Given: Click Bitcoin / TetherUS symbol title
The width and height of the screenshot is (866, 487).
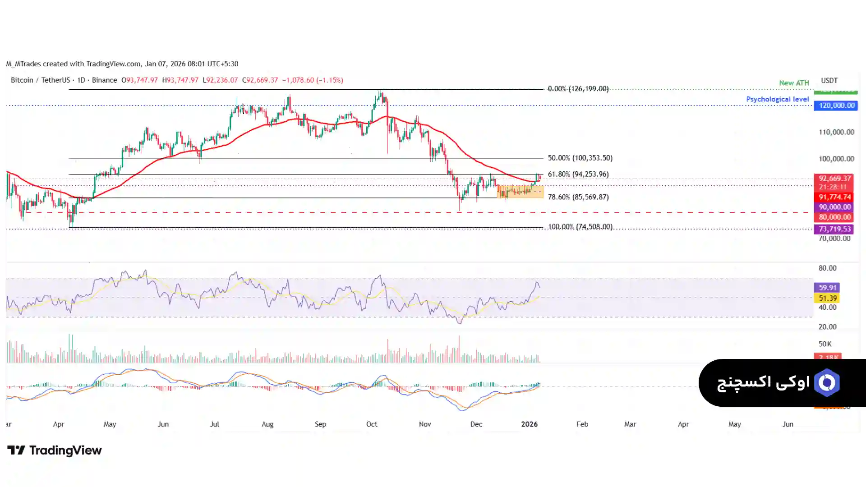Looking at the screenshot, I should [x=40, y=80].
